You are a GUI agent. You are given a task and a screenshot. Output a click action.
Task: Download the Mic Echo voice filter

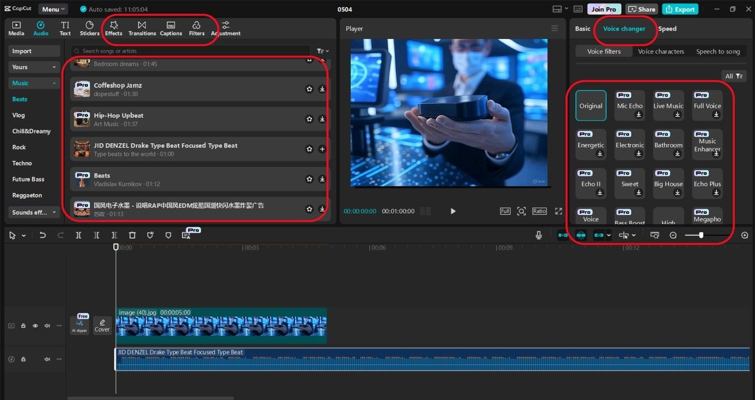click(638, 115)
